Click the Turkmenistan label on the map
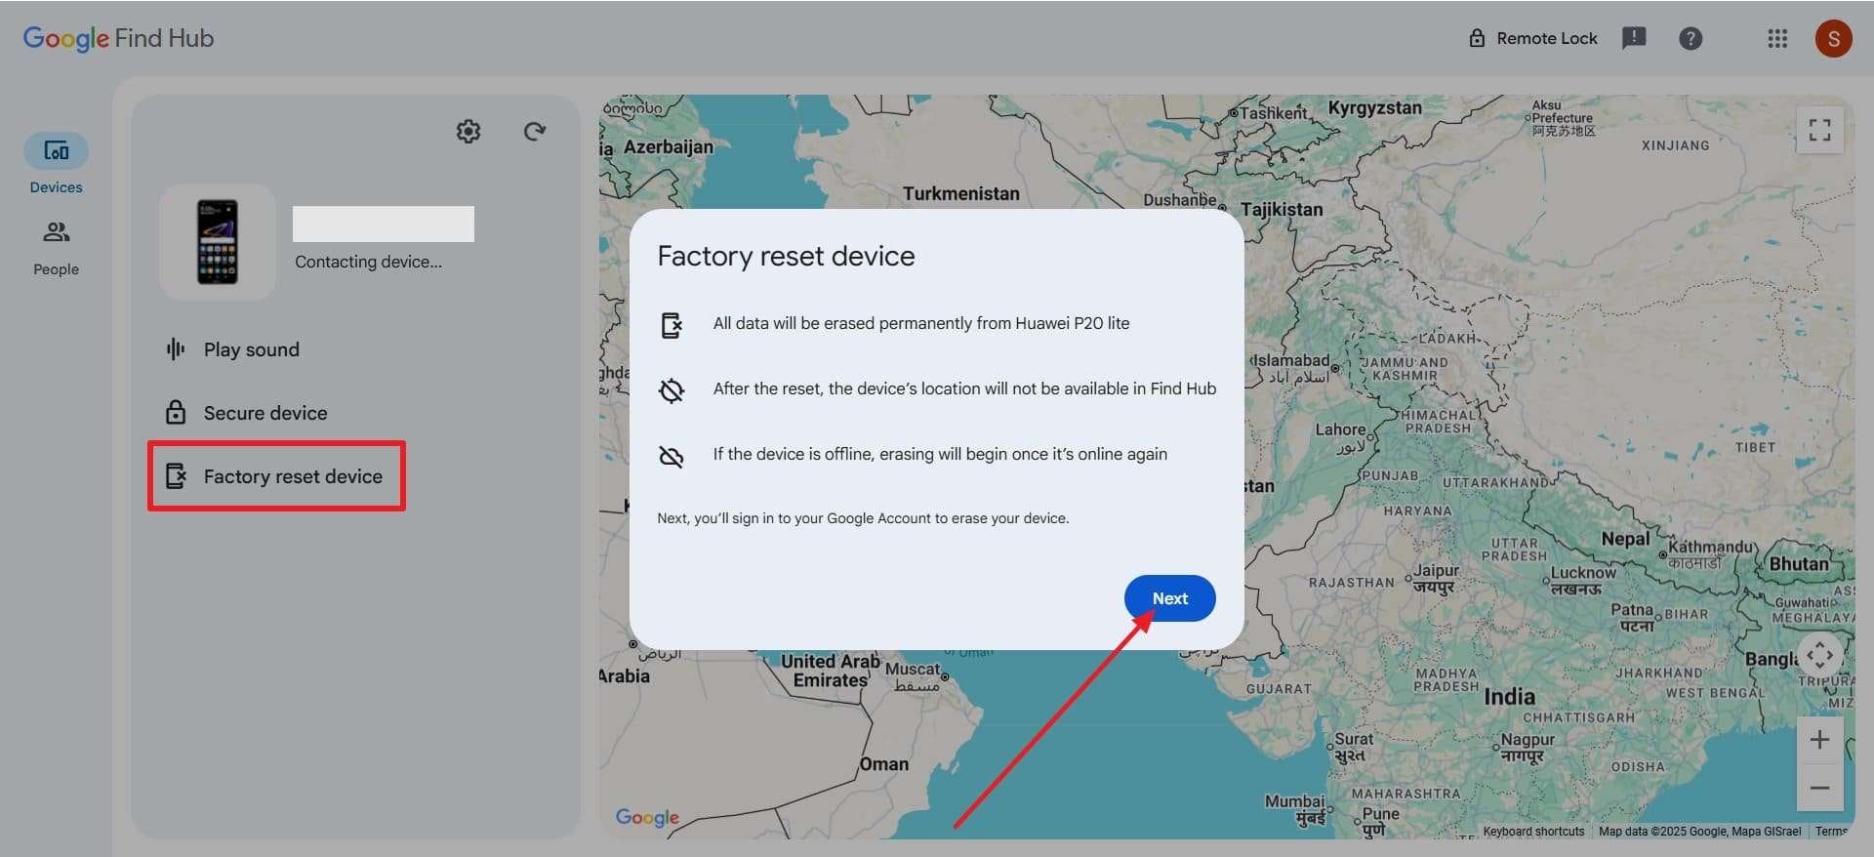 [960, 193]
